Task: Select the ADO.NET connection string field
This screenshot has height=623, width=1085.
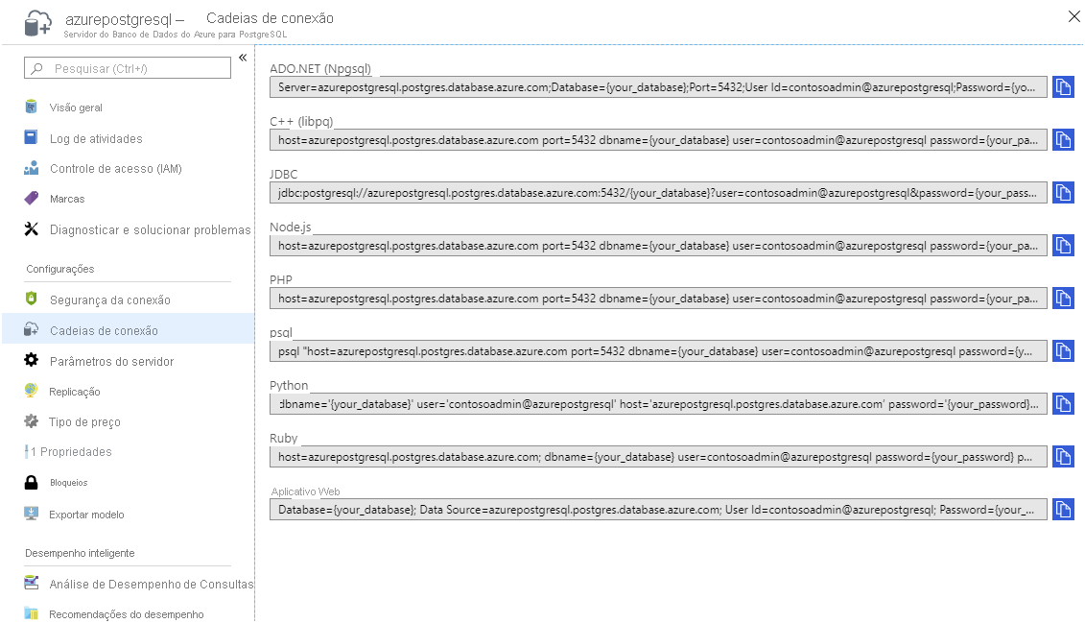Action: tap(658, 87)
